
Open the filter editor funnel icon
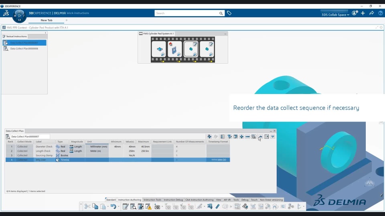tap(229, 137)
